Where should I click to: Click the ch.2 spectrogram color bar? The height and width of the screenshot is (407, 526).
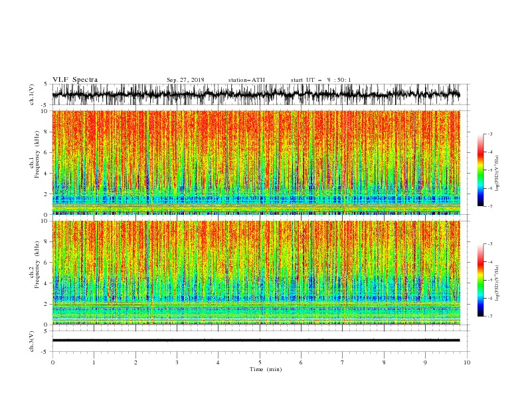(x=480, y=280)
